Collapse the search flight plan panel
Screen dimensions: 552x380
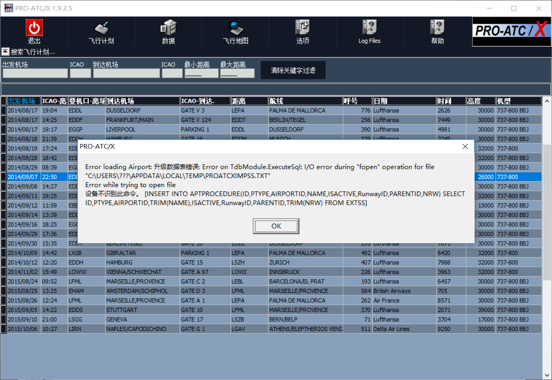(5, 52)
